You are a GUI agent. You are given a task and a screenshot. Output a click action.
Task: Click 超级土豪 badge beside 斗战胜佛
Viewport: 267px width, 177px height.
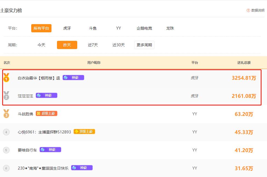point(47,113)
